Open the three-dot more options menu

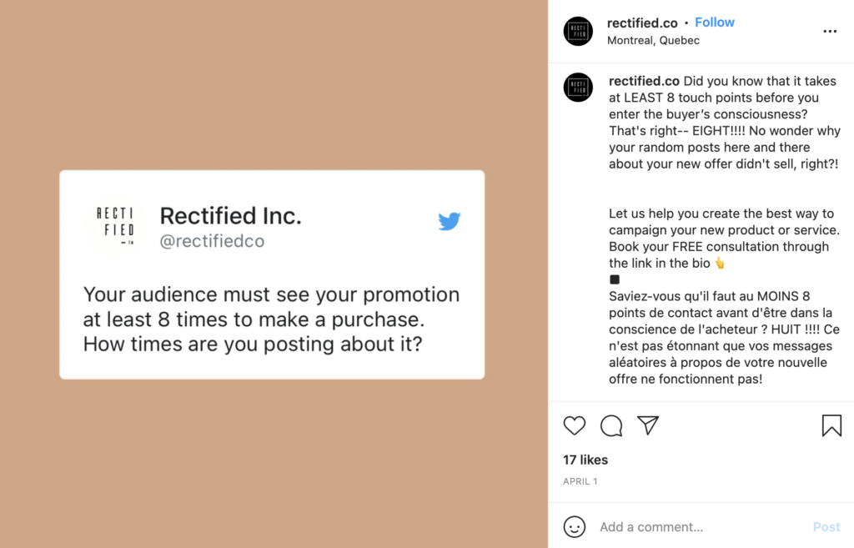point(830,32)
